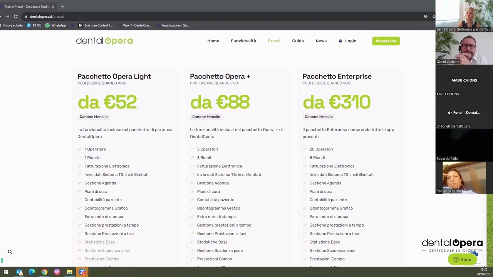
Task: Close the Piani e Prezzi browser tab
Action: pyautogui.click(x=53, y=7)
